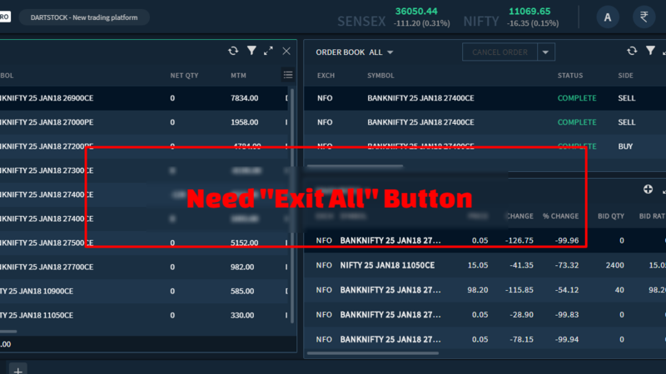The height and width of the screenshot is (374, 666).
Task: Open the user profile 'A' icon
Action: point(608,17)
